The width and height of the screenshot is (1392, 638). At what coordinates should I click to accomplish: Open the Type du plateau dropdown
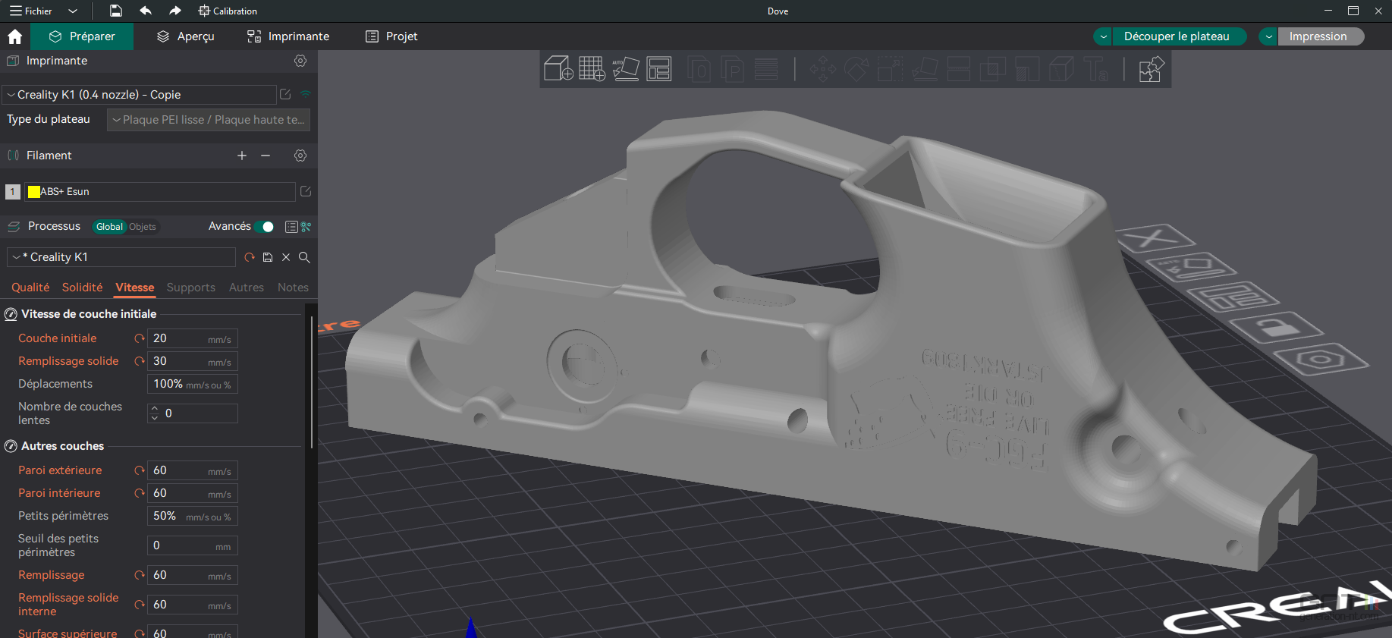209,120
